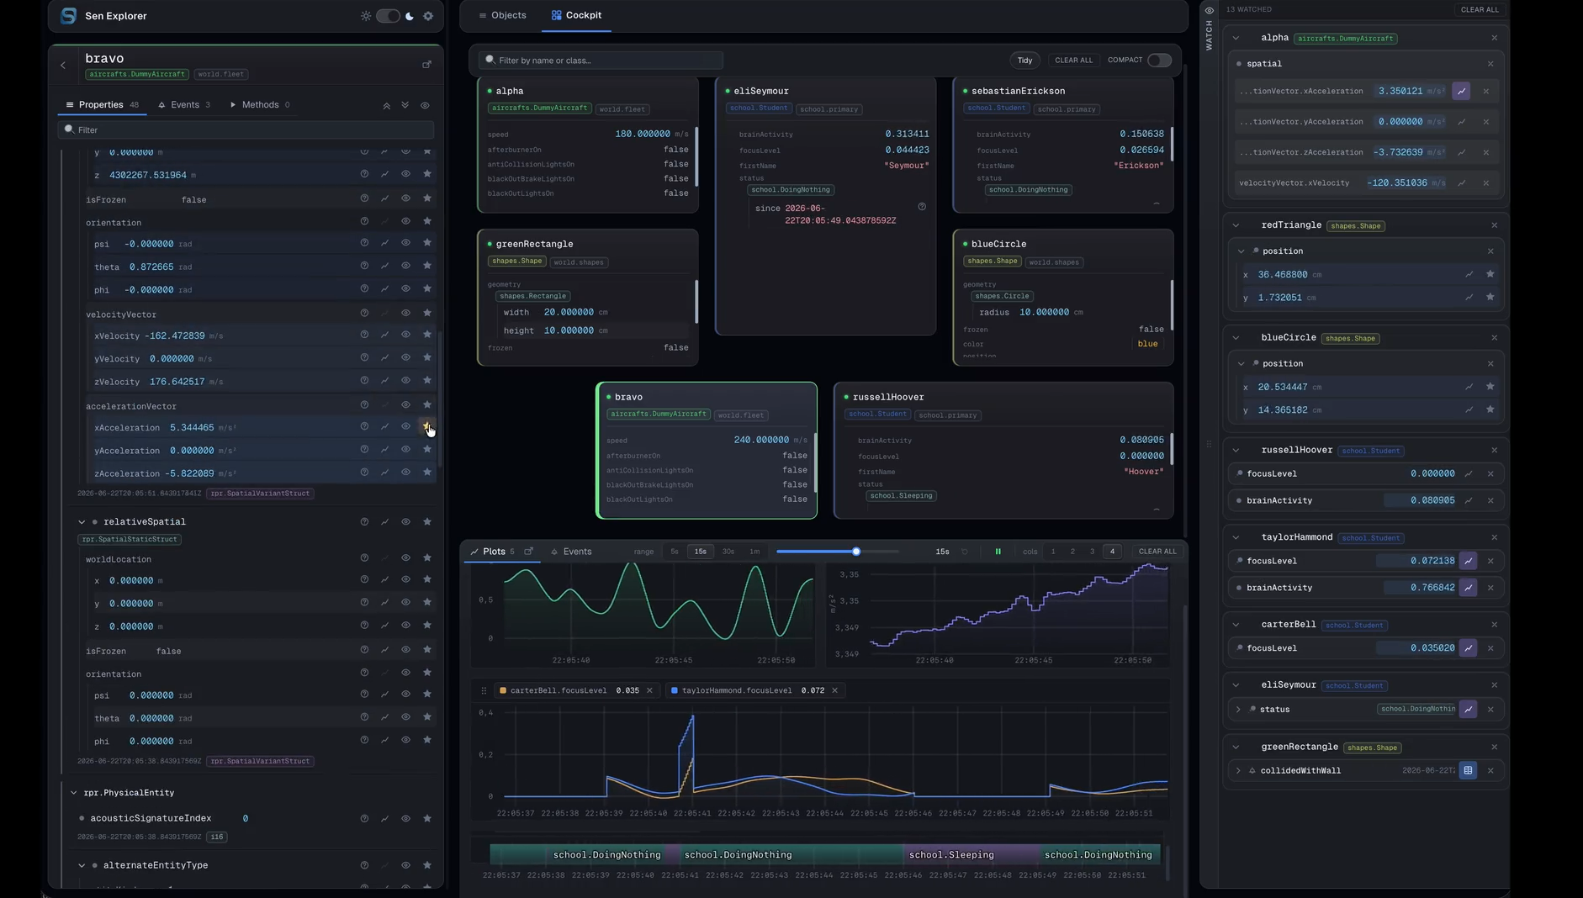Viewport: 1583px width, 898px height.
Task: Open the Watch panel eye icon
Action: pos(1209,11)
